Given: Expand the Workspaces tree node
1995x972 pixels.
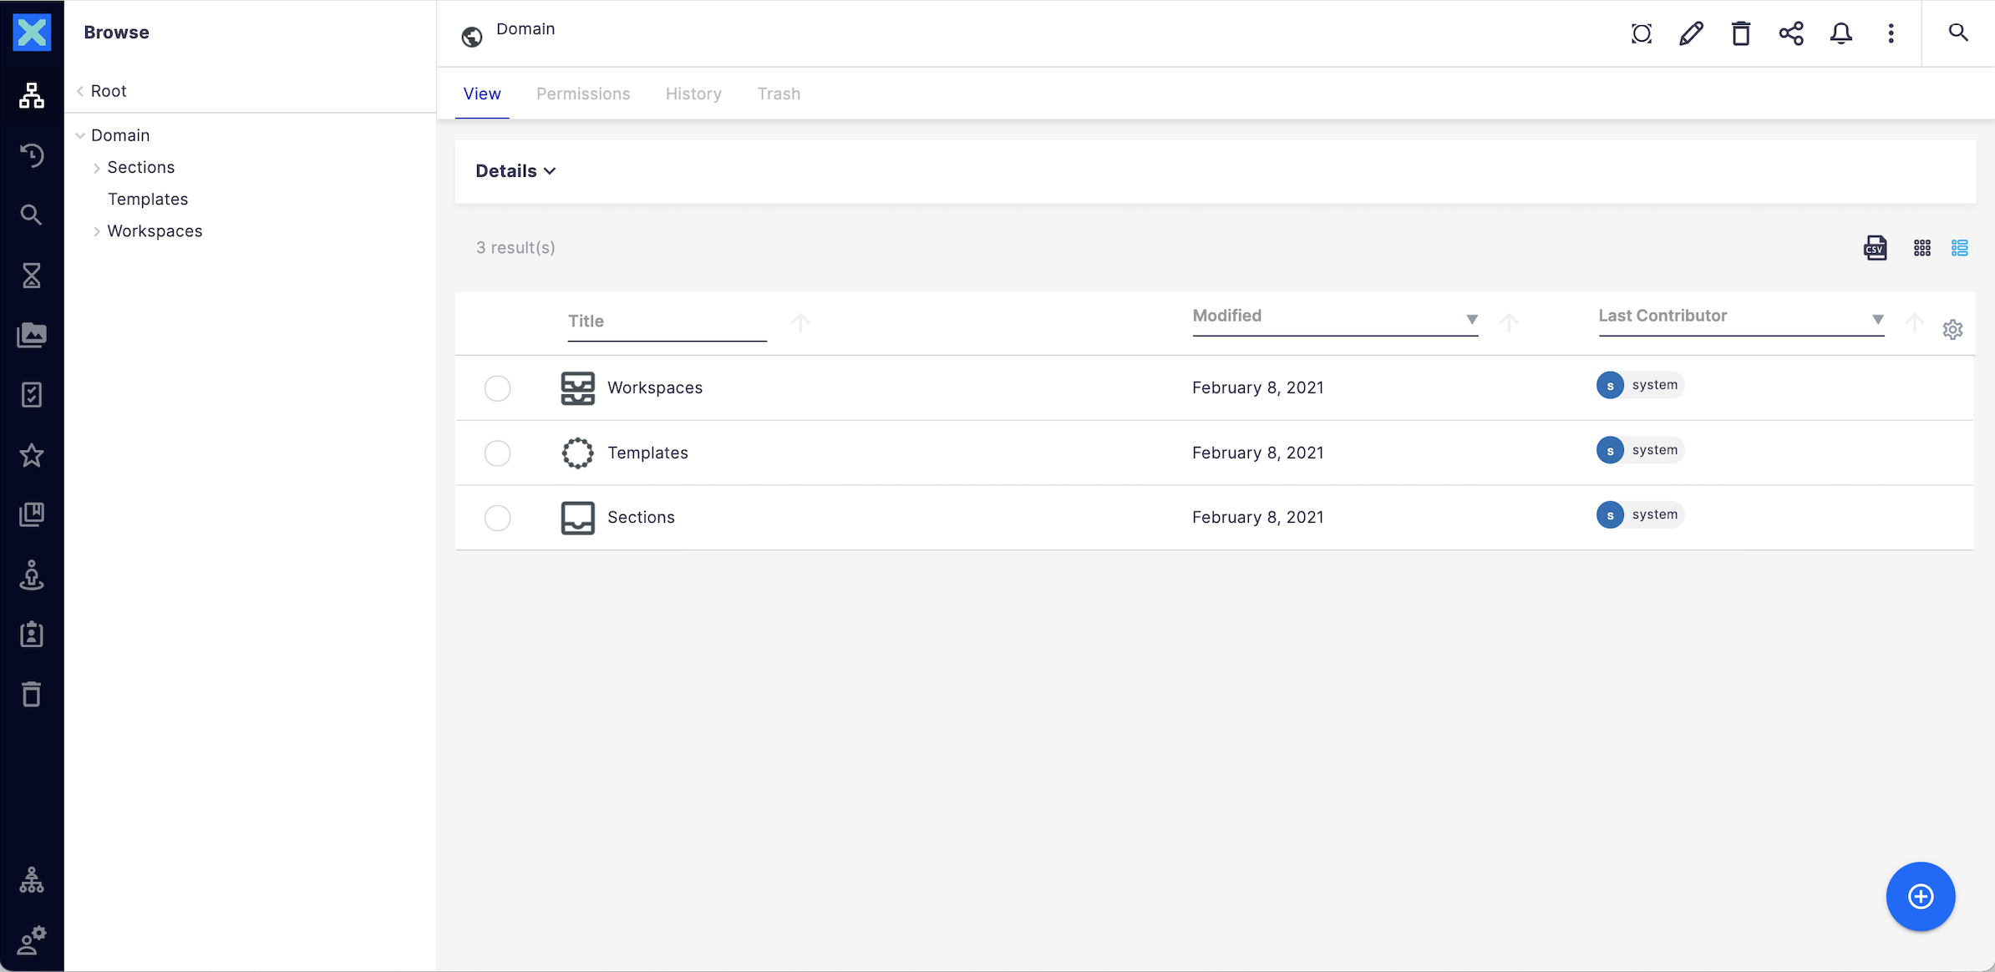Looking at the screenshot, I should point(97,231).
